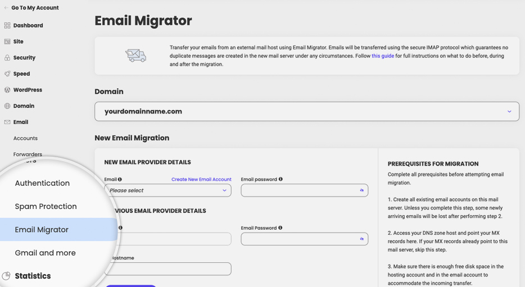Click the Site icon in sidebar

(x=7, y=42)
